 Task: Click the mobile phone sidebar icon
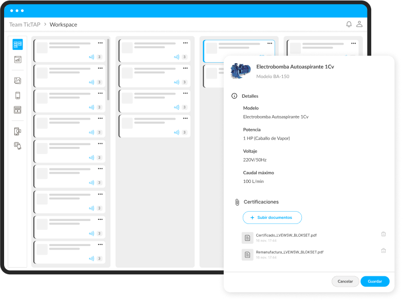pos(17,96)
